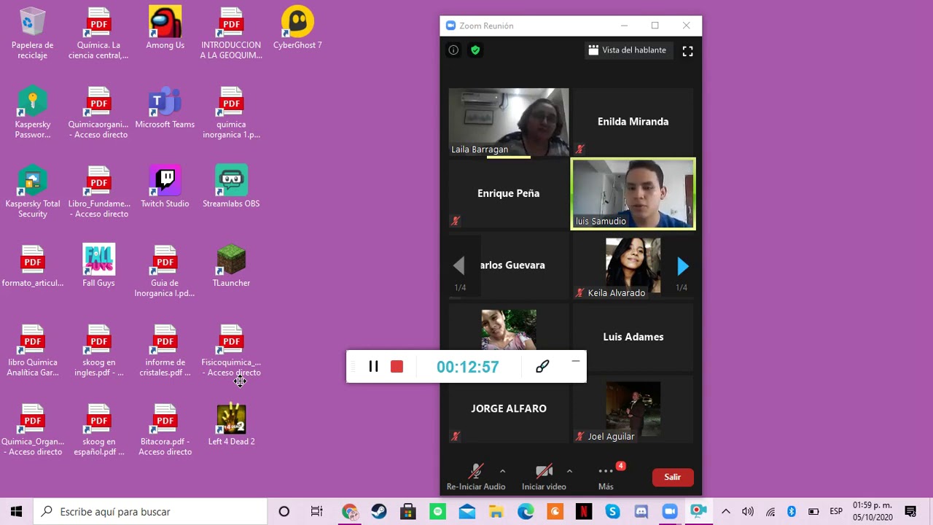The image size is (933, 525).
Task: Open the Windows Start menu
Action: (x=16, y=511)
